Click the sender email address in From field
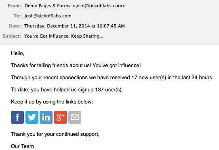Viewport: 219px width, 150px height. coord(99,6)
